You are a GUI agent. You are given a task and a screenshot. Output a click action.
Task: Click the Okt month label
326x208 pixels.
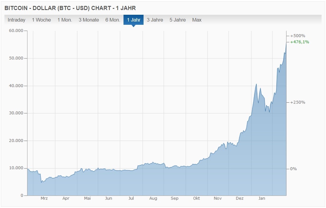click(197, 199)
